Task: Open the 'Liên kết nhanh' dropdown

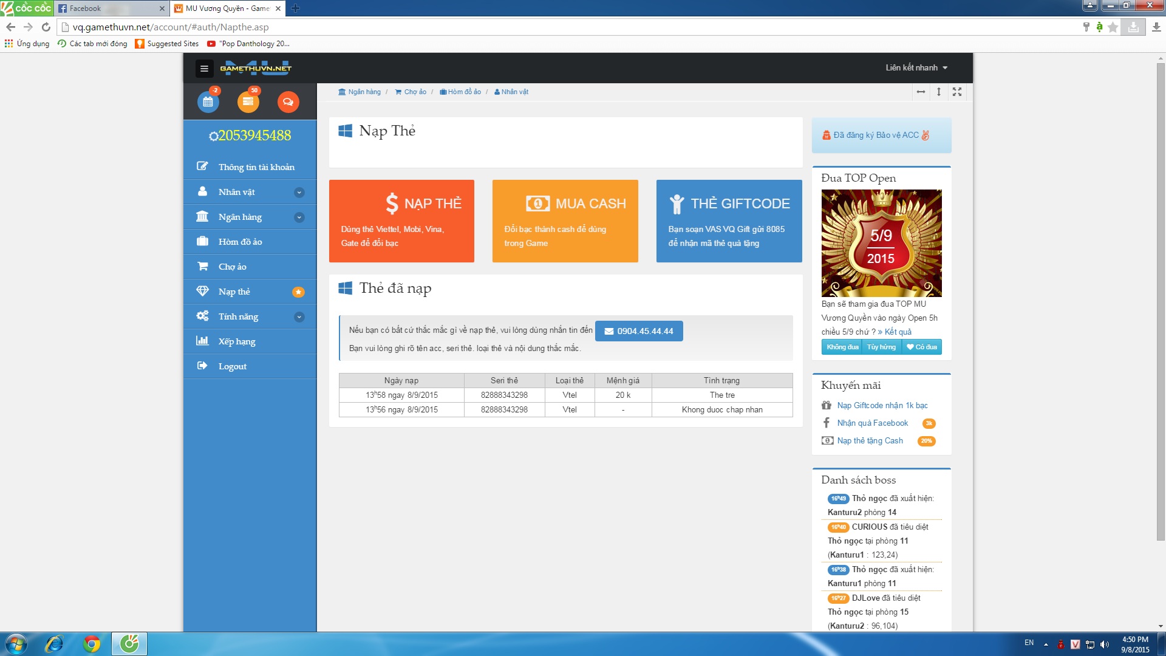Action: 916,67
